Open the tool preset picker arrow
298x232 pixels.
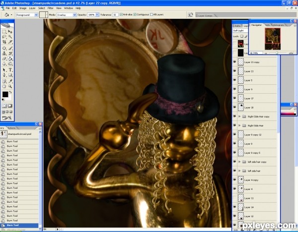tap(11, 15)
